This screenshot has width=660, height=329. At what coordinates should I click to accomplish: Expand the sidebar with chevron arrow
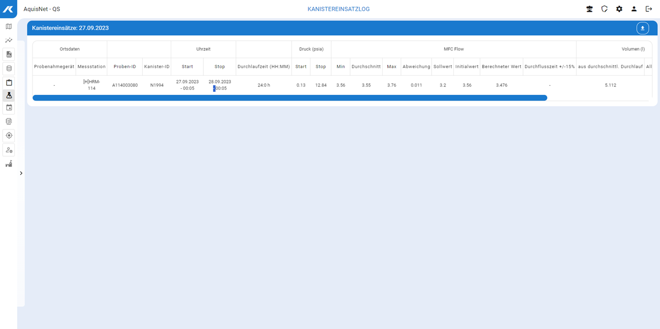coord(21,173)
